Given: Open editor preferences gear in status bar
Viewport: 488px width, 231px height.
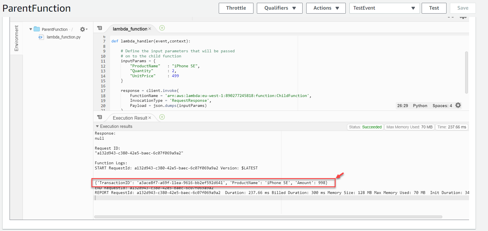Looking at the screenshot, I should [x=458, y=105].
